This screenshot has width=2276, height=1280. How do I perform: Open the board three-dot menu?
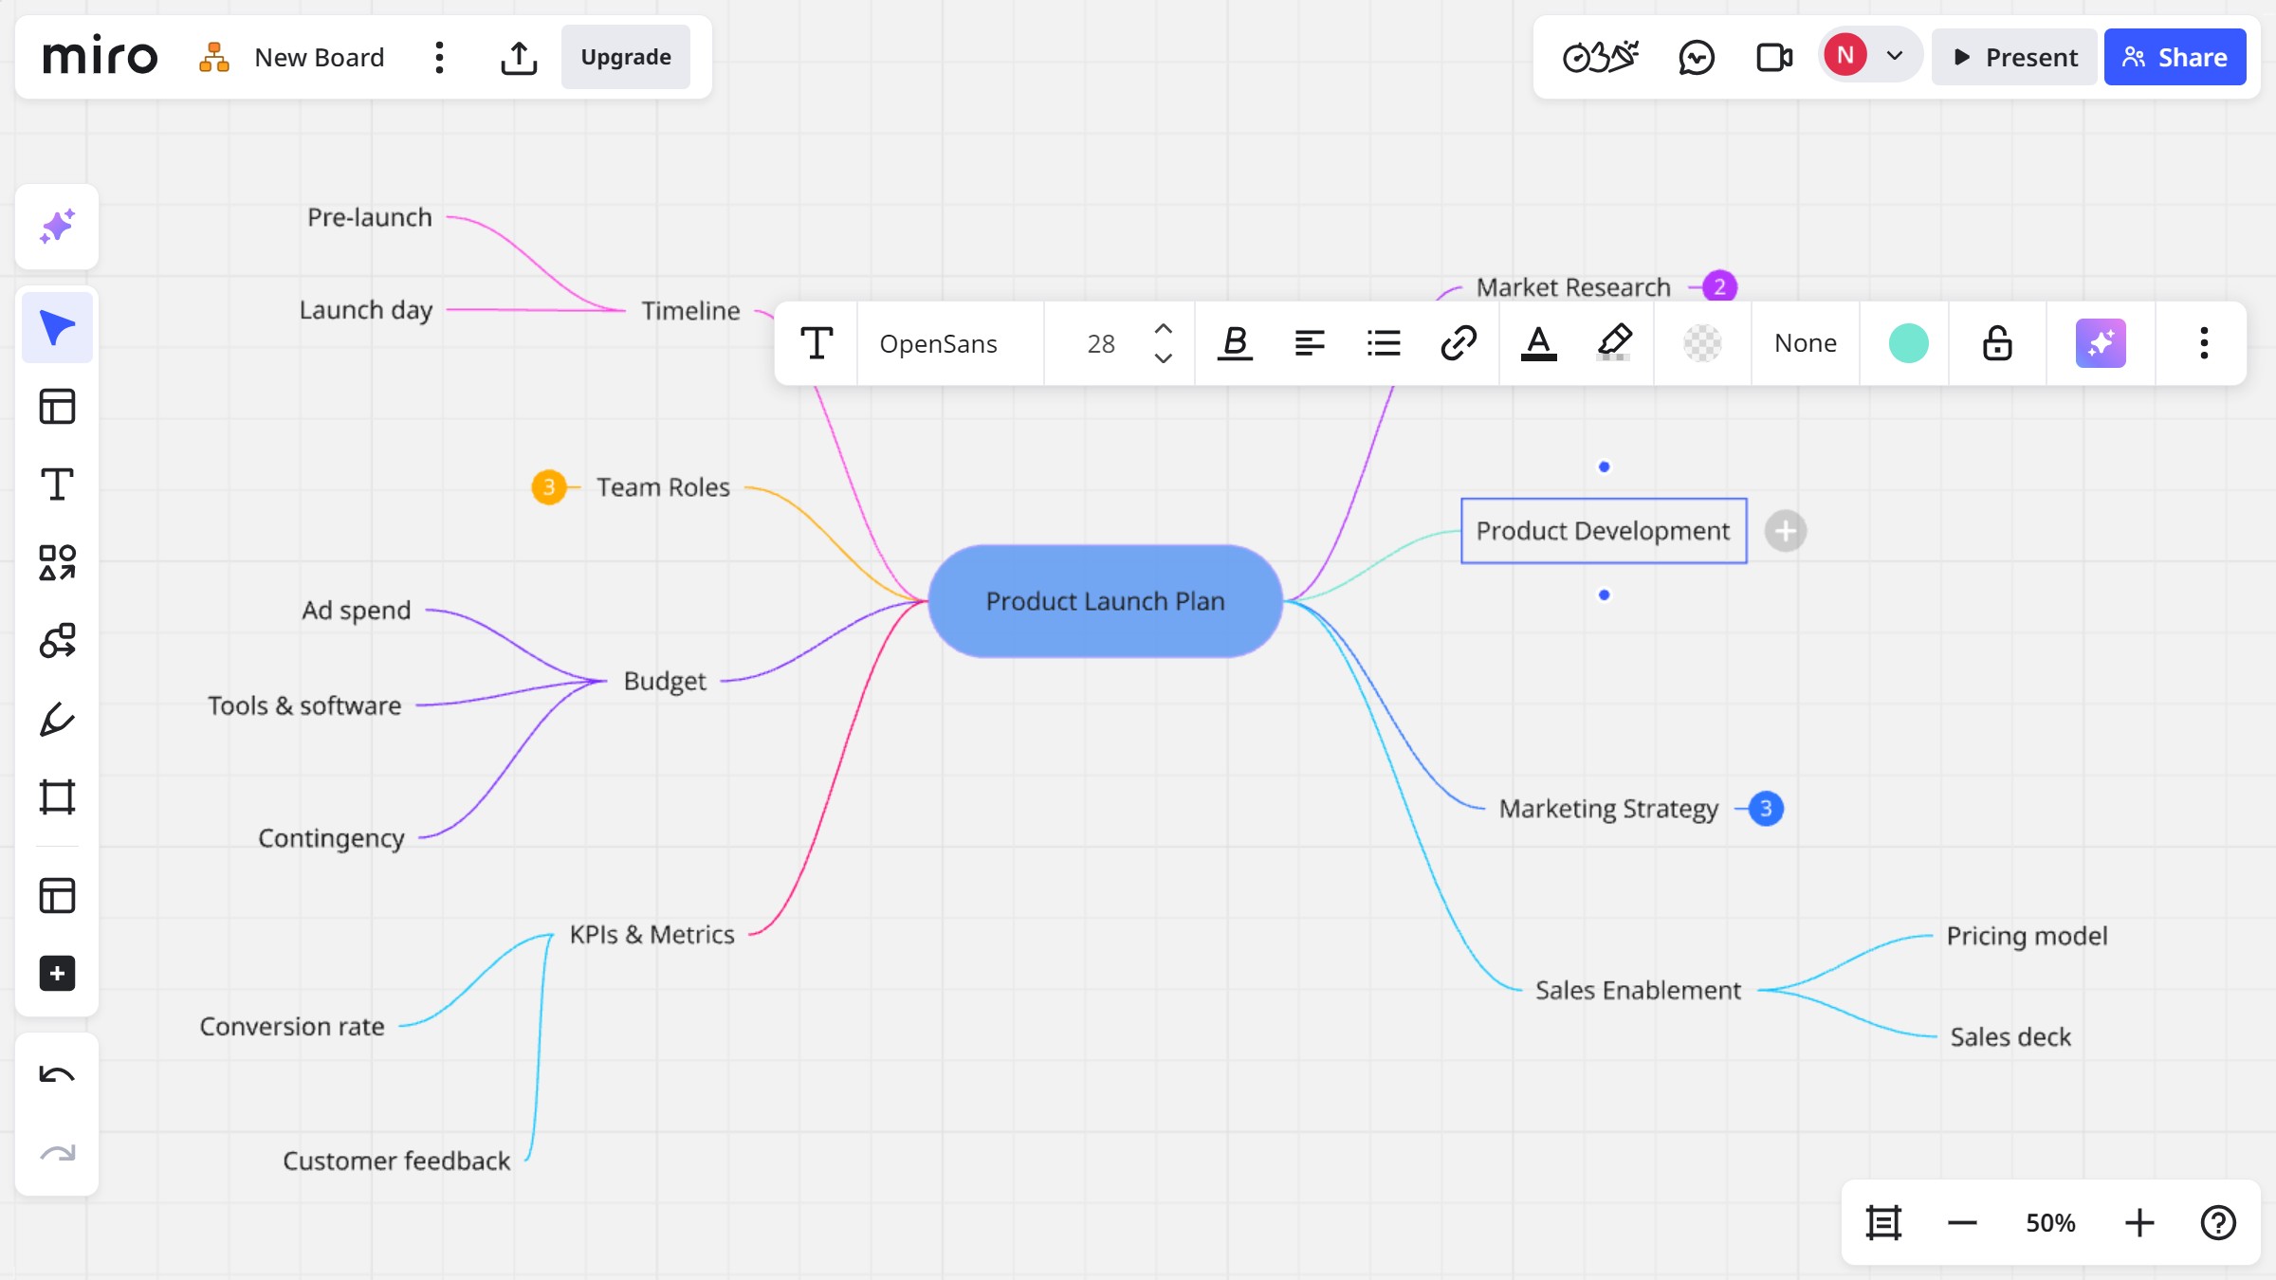coord(439,58)
